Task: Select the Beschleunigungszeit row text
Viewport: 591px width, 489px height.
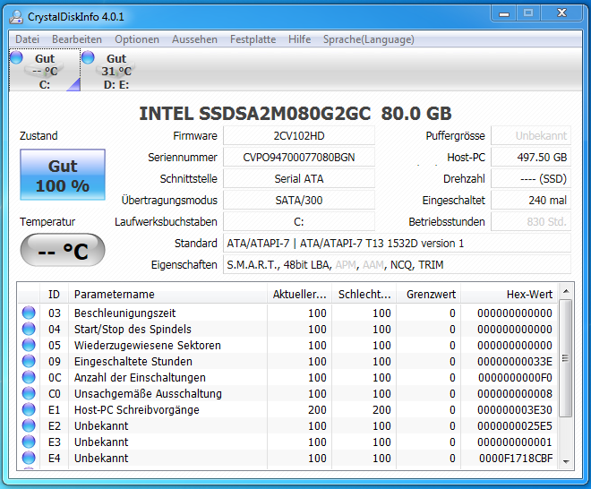Action: 124,313
